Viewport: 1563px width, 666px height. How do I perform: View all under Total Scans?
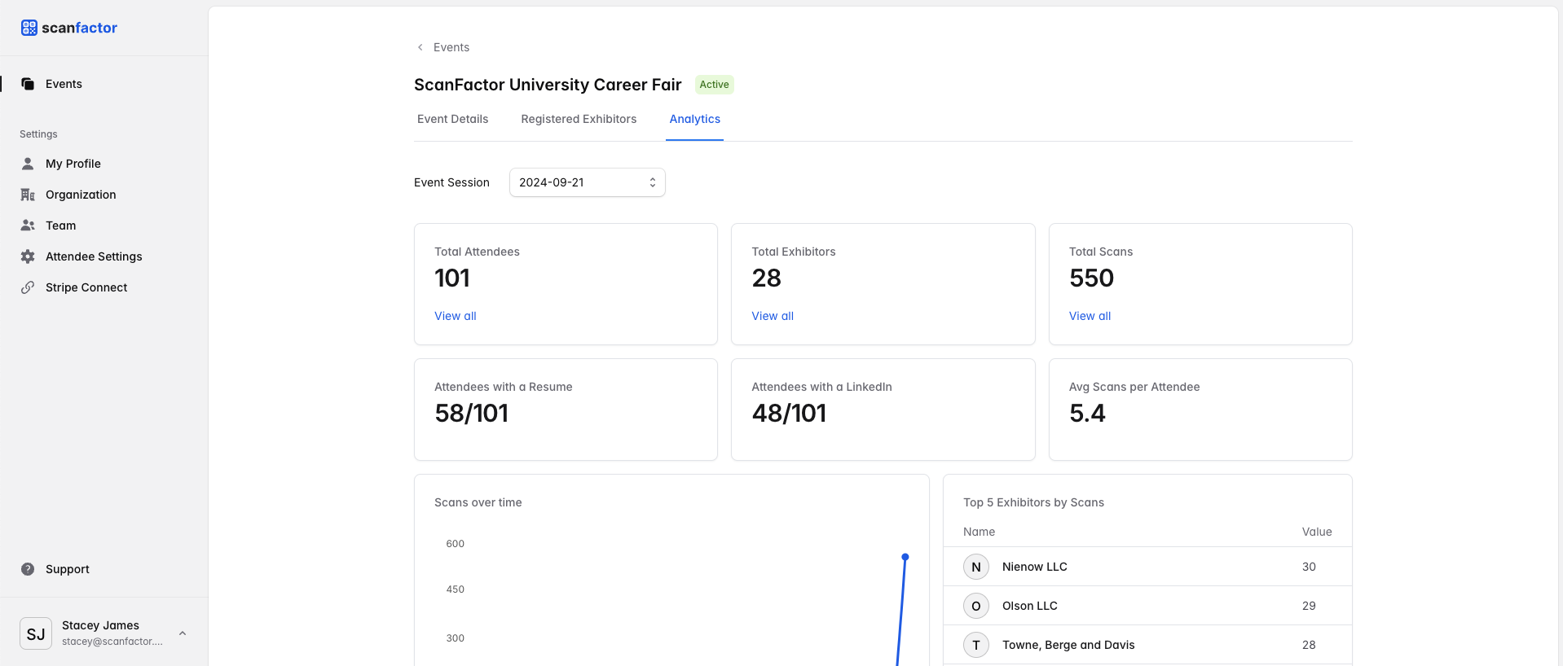coord(1090,316)
